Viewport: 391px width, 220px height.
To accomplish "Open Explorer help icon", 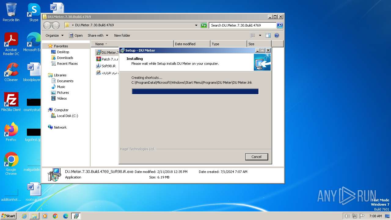I will [x=277, y=35].
